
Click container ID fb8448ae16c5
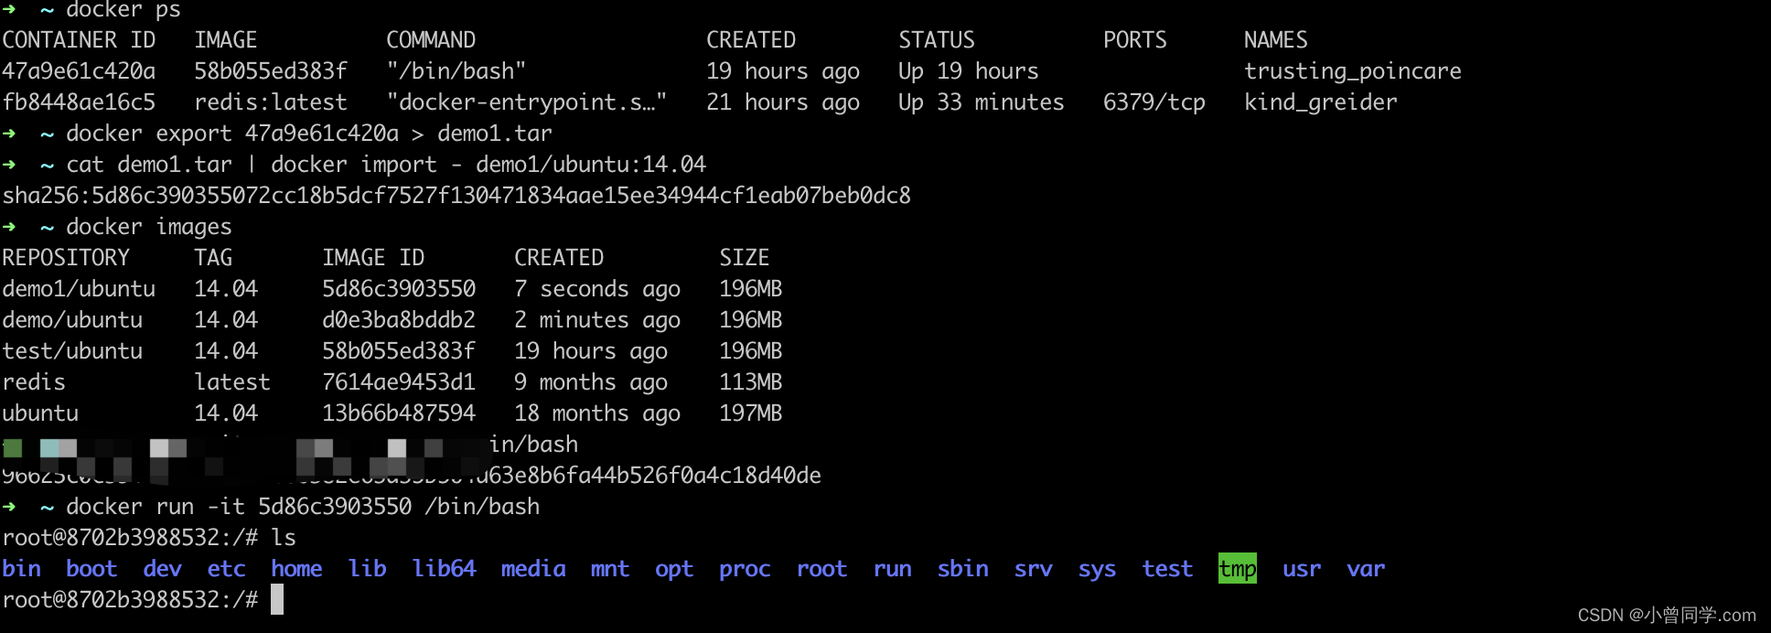point(79,102)
